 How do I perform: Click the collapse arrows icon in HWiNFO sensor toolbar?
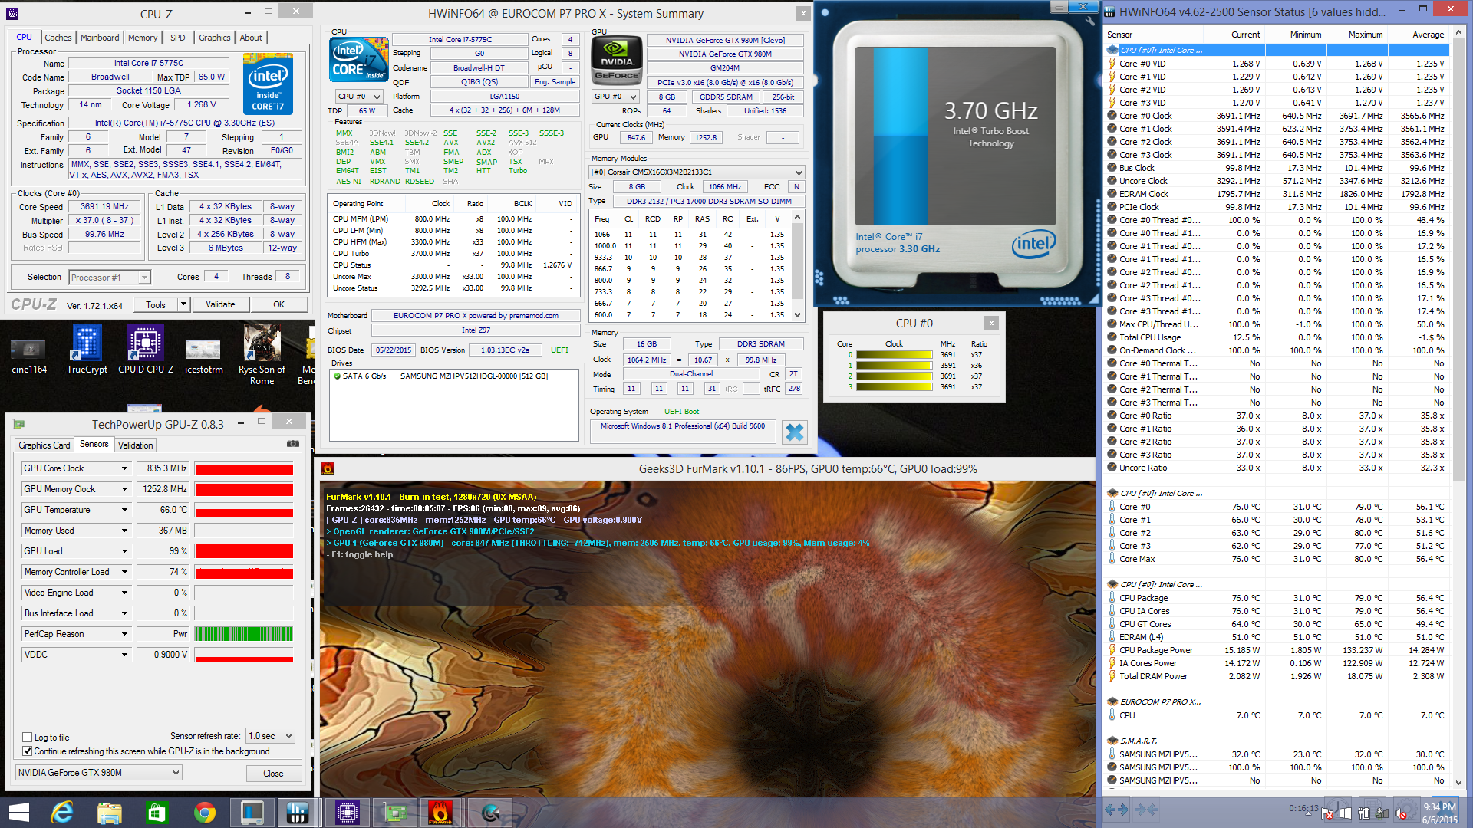tap(1146, 810)
